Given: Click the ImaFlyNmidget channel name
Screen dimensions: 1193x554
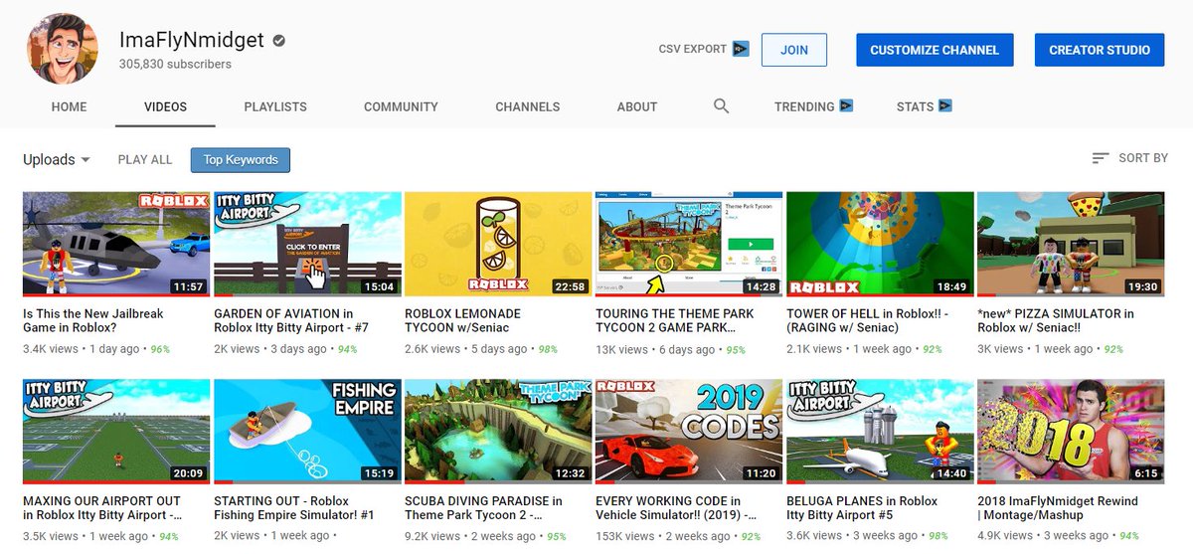Looking at the screenshot, I should point(193,41).
